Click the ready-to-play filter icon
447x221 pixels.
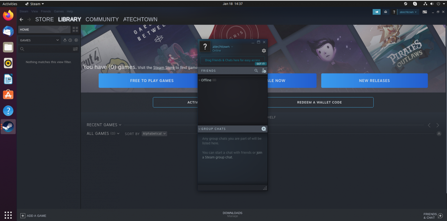point(76,40)
